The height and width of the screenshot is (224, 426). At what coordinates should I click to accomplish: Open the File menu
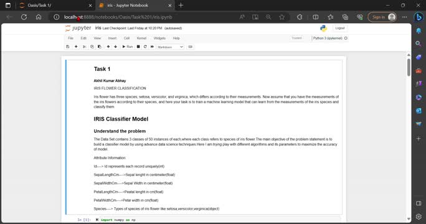point(70,39)
